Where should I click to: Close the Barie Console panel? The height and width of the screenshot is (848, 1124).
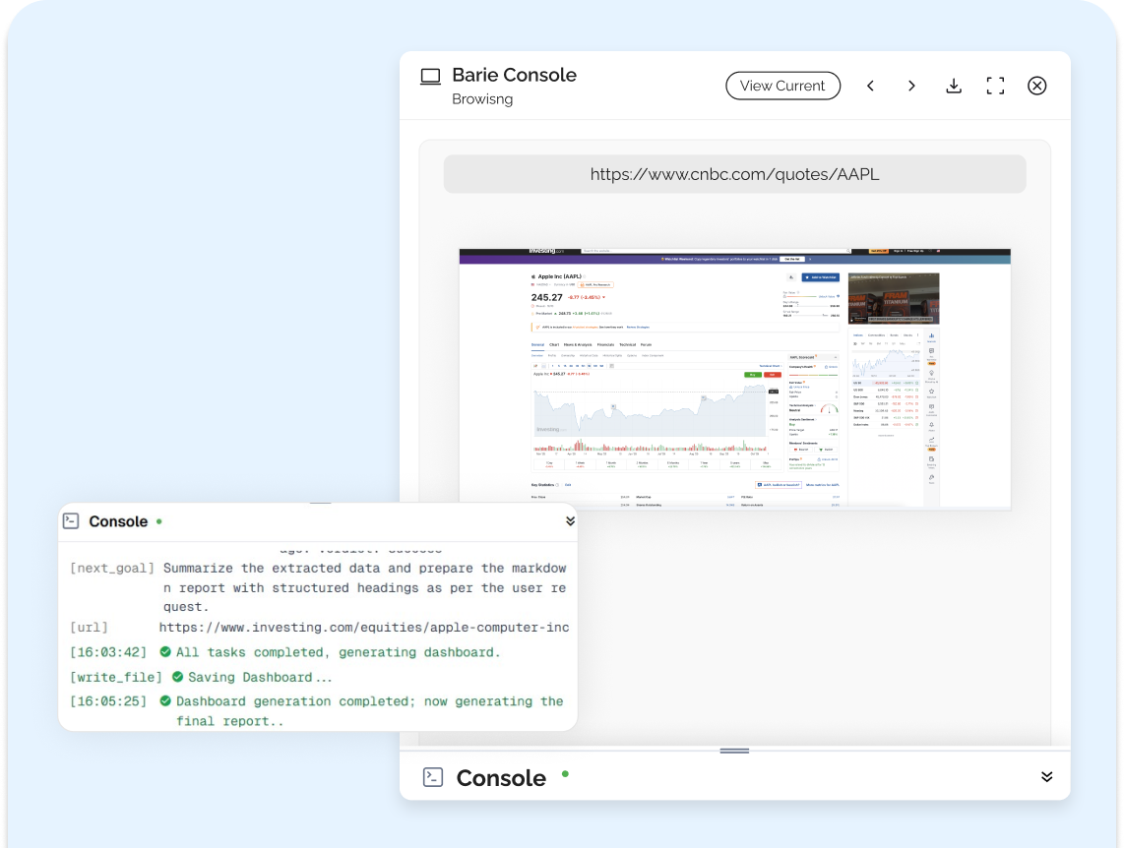(1036, 86)
